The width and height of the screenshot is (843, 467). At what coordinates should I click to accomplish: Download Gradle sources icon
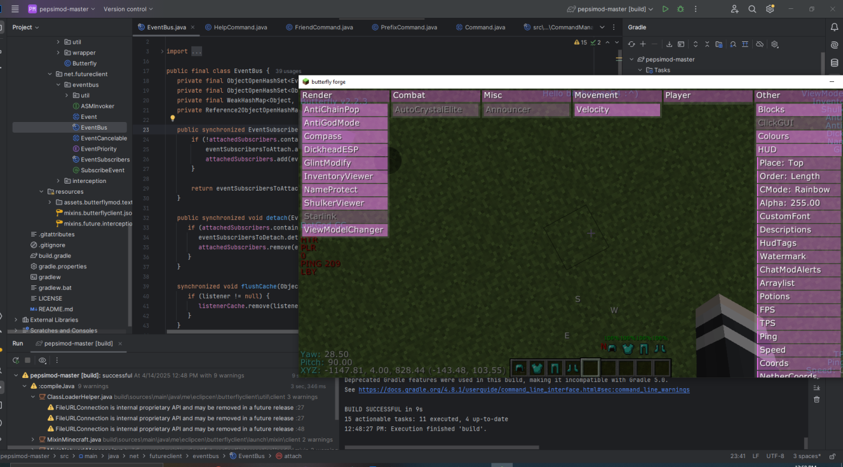pyautogui.click(x=669, y=44)
